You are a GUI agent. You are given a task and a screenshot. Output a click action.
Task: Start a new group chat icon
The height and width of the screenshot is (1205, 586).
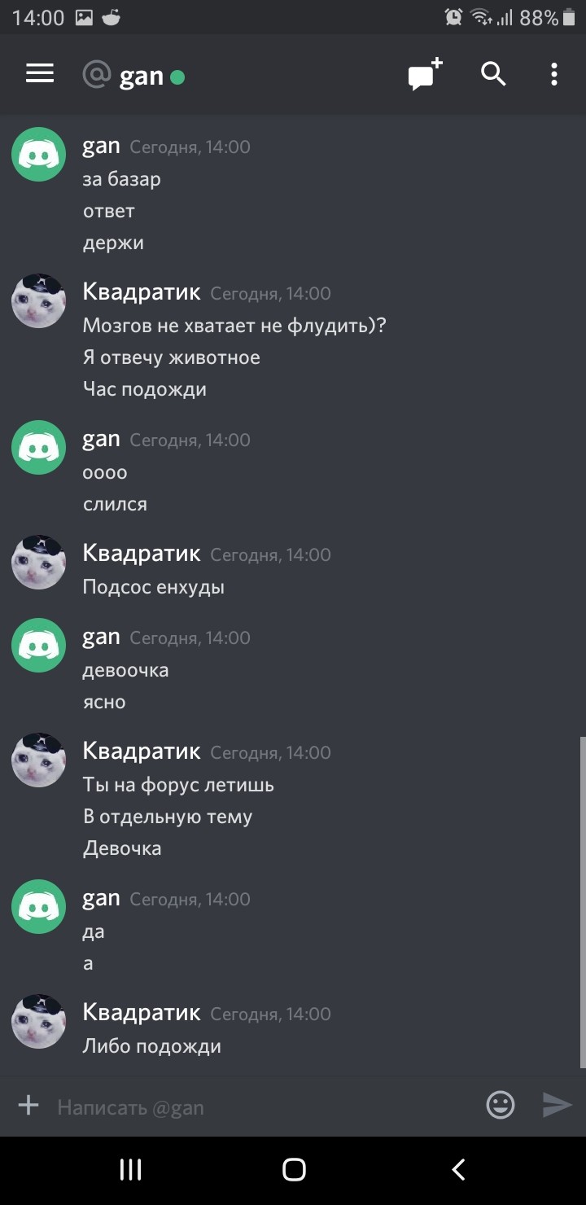[425, 75]
